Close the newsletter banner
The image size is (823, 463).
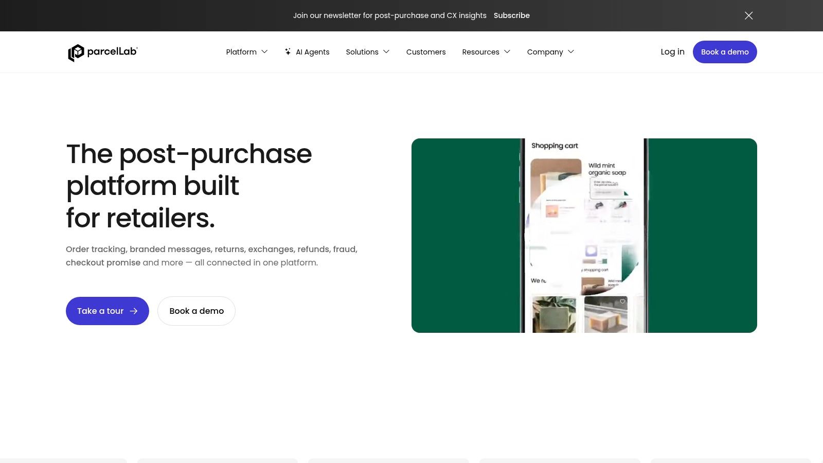[749, 15]
